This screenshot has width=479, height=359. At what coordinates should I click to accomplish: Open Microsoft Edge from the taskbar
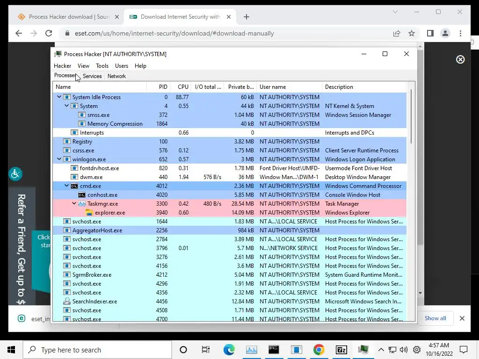tap(229, 350)
